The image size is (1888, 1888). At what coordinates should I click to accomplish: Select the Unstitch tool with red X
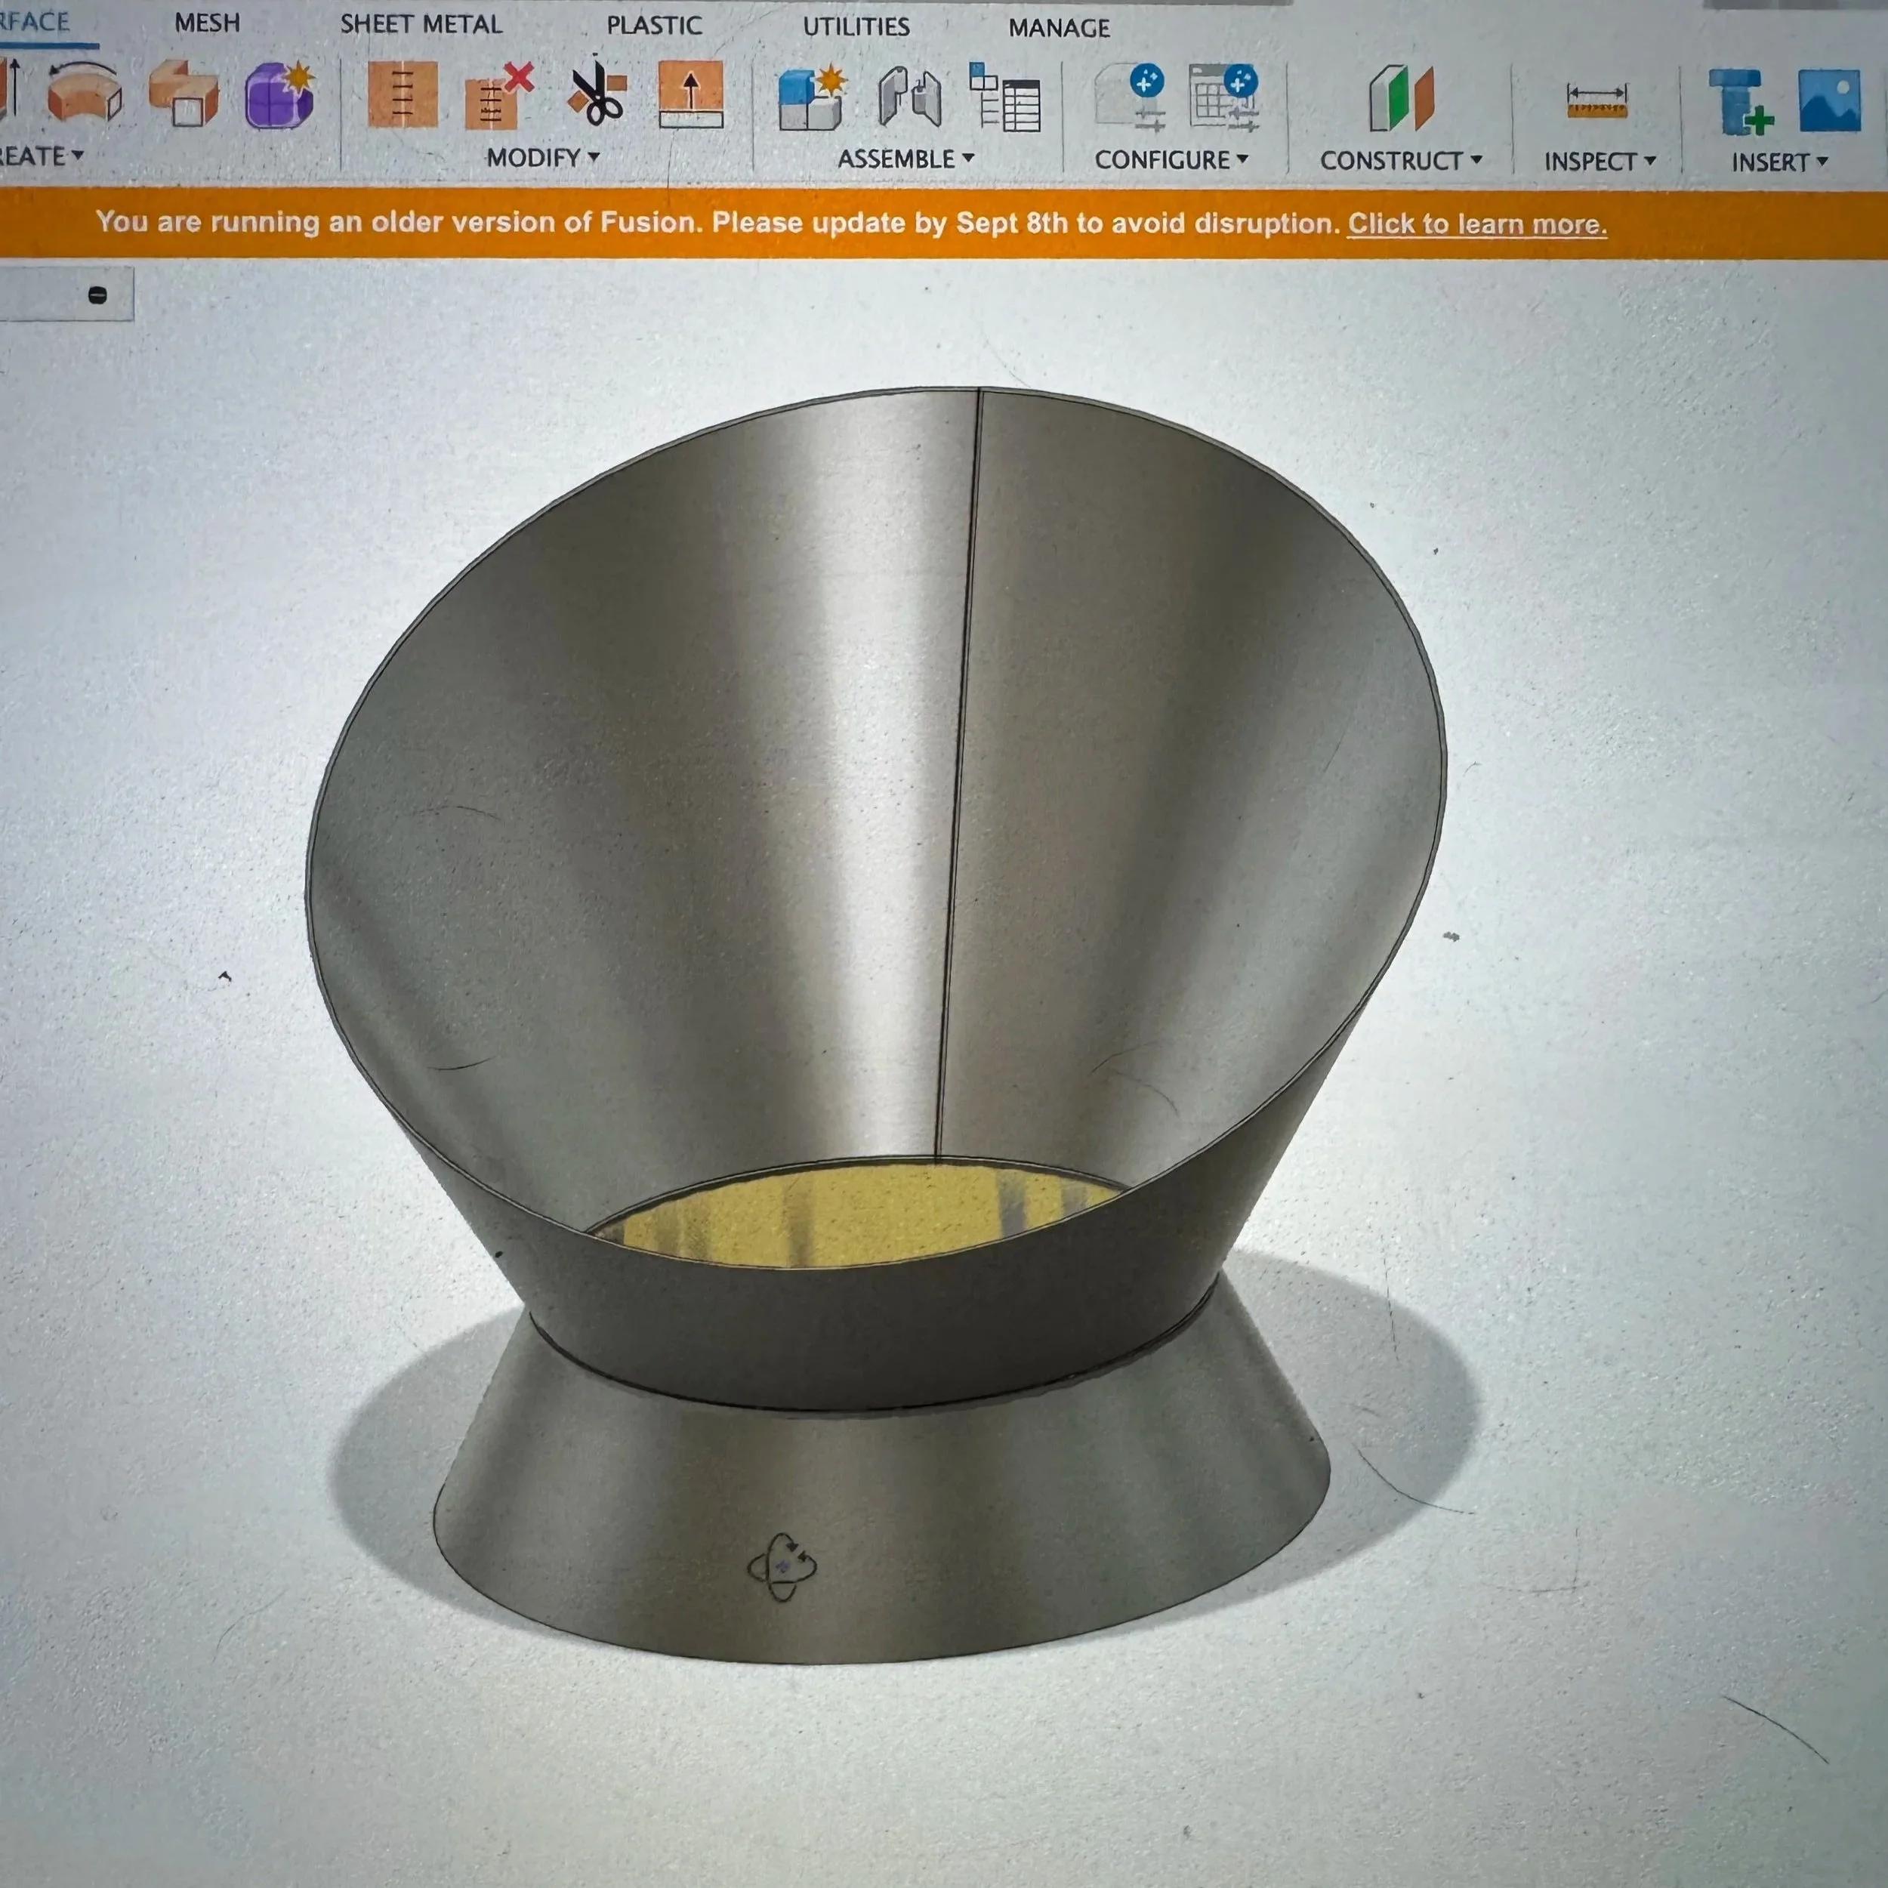[498, 97]
